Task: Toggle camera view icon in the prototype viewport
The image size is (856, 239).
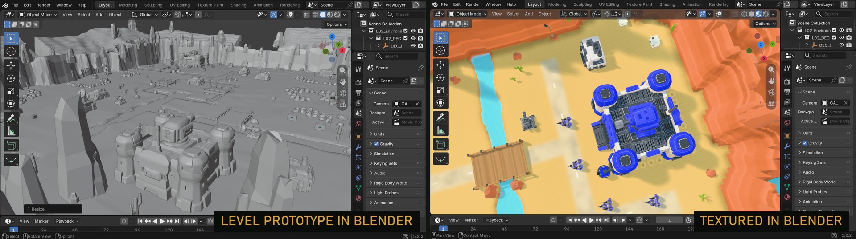Action: (342, 93)
